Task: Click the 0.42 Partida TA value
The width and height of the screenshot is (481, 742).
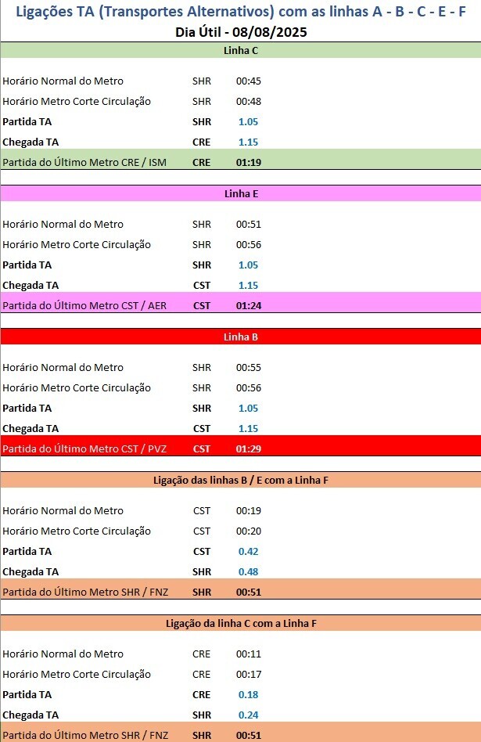Action: (x=248, y=551)
